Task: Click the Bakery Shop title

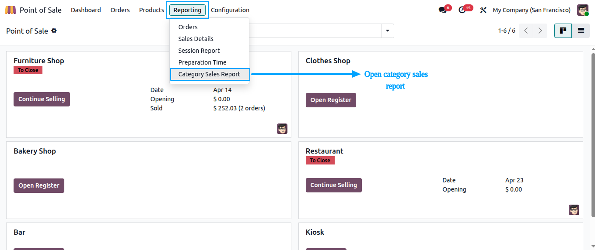Action: pos(35,151)
